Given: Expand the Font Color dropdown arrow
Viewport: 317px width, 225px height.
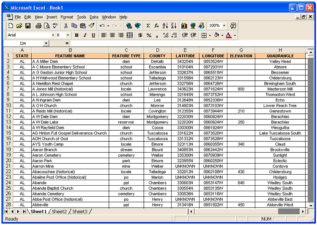Looking at the screenshot, I should [235, 36].
